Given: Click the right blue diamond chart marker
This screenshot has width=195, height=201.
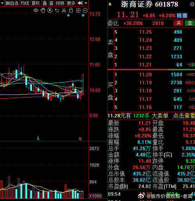Looking at the screenshot, I should click(83, 15).
